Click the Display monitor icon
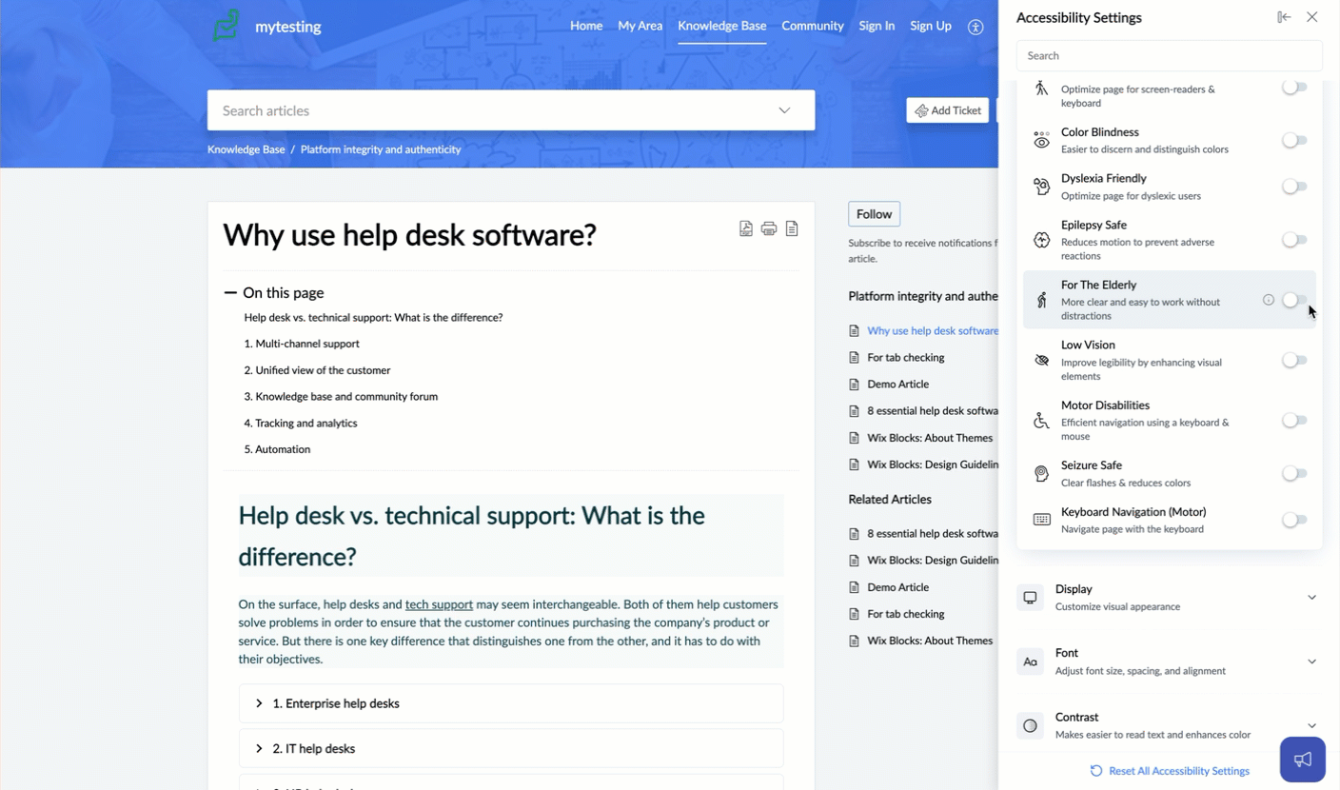 pyautogui.click(x=1030, y=598)
